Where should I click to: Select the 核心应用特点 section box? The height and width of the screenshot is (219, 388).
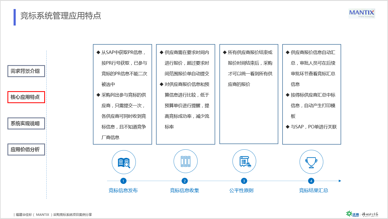coord(26,97)
